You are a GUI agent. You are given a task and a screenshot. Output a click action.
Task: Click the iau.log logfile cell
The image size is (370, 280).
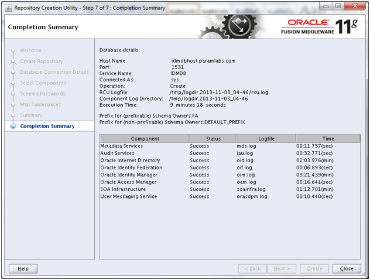[245, 153]
